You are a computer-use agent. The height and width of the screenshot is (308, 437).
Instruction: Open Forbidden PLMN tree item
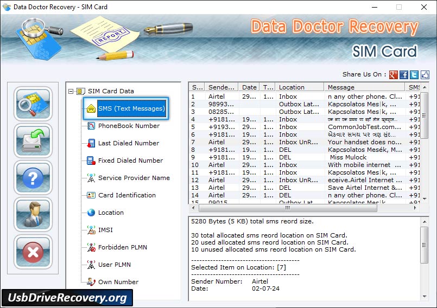(122, 247)
